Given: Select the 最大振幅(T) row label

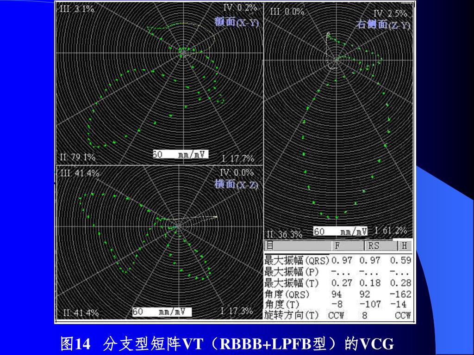Looking at the screenshot, I should pyautogui.click(x=292, y=283).
